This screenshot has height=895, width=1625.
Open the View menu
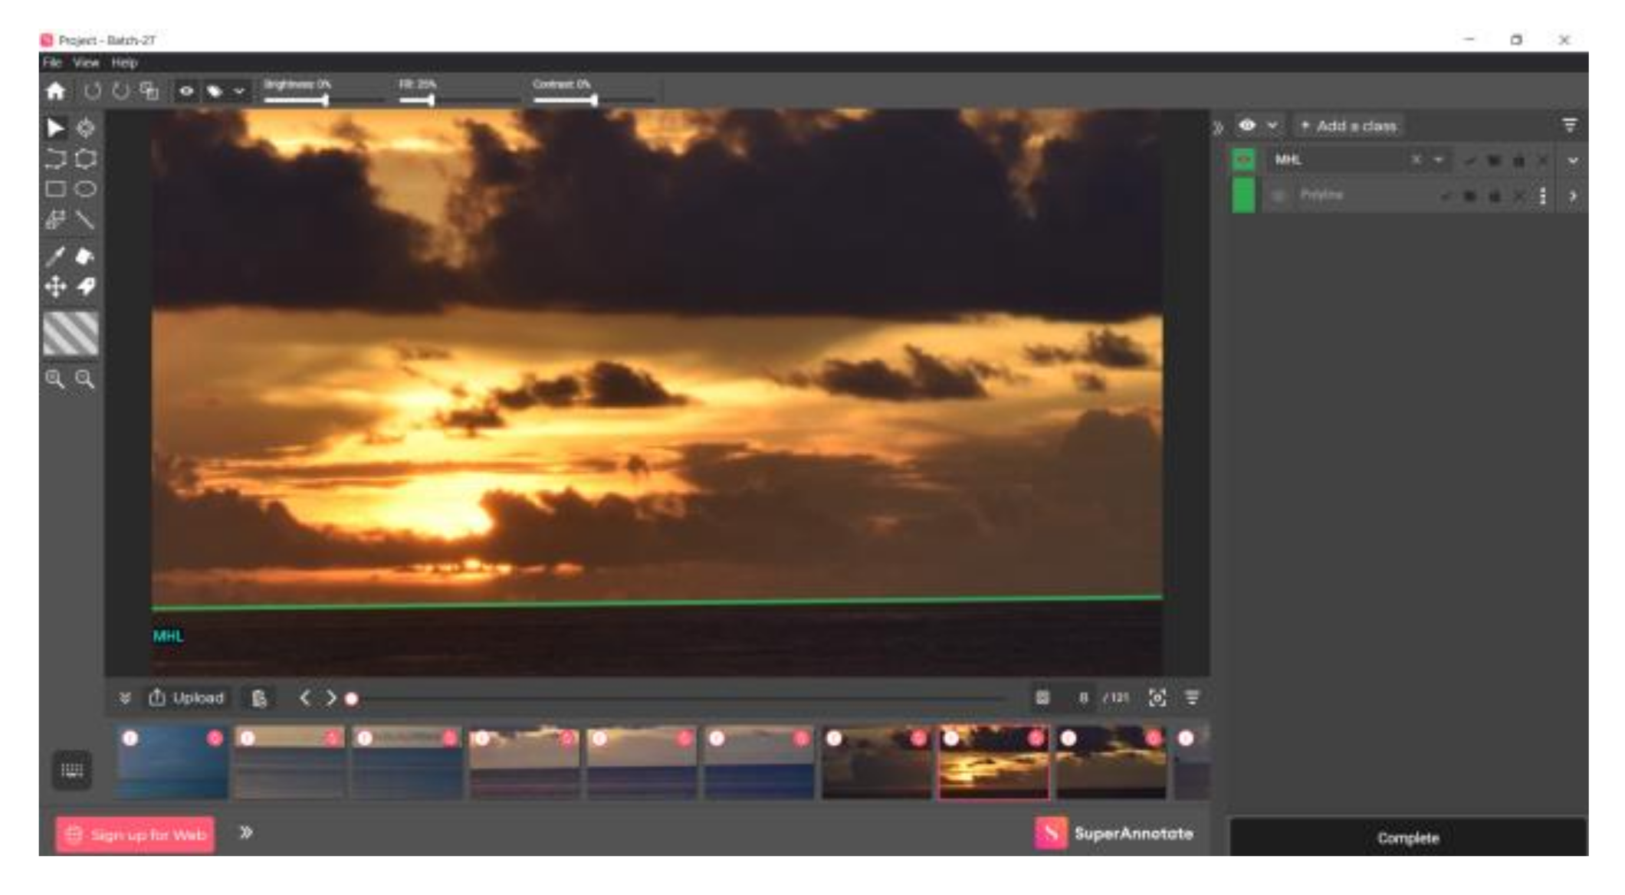click(x=86, y=63)
